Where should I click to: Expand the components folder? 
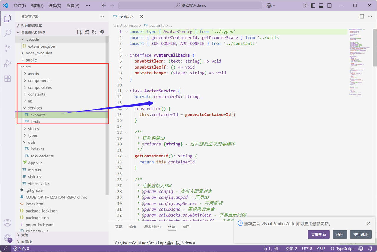[39, 80]
